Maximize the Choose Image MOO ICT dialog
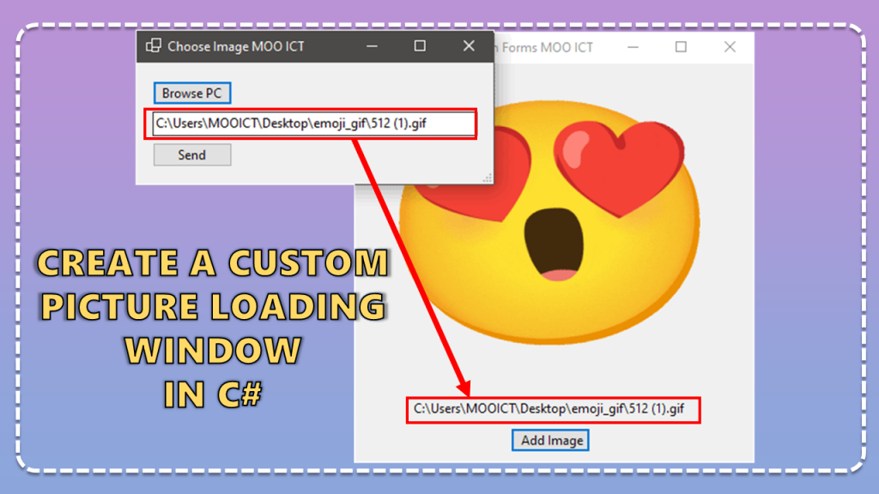Image resolution: width=879 pixels, height=494 pixels. click(x=420, y=46)
